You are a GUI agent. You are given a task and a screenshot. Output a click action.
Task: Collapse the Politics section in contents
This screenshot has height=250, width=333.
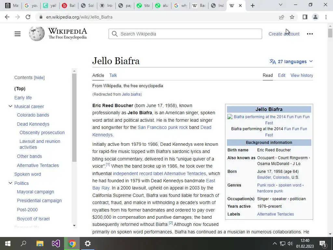pyautogui.click(x=10, y=183)
